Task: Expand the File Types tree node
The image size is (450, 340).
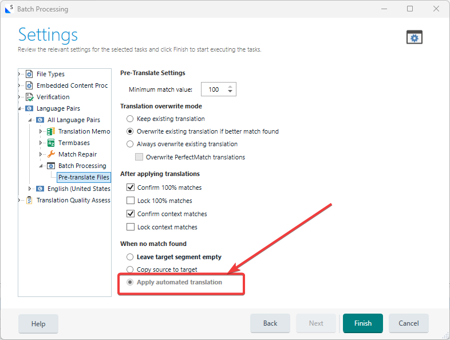Action: click(19, 74)
